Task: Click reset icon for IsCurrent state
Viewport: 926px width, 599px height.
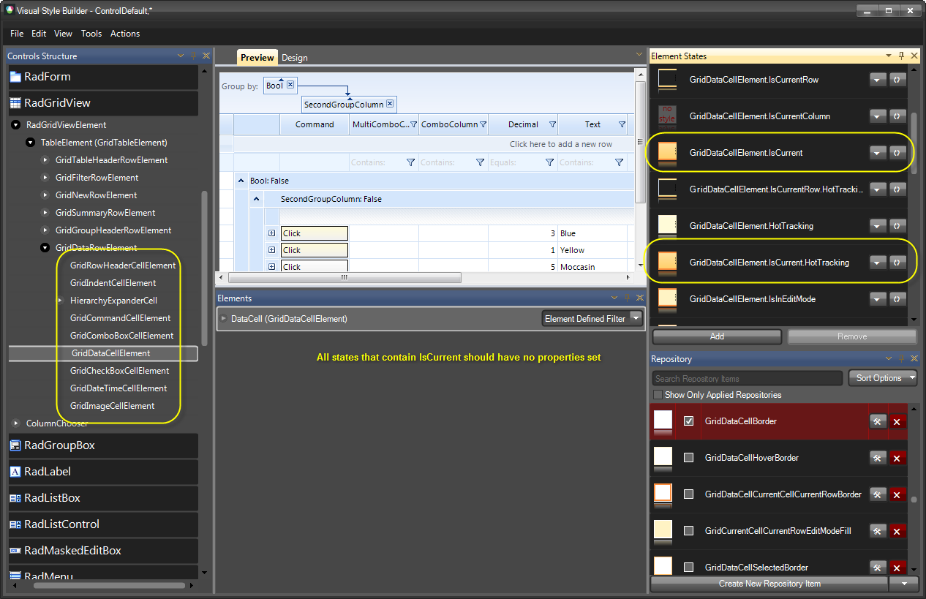Action: [898, 153]
